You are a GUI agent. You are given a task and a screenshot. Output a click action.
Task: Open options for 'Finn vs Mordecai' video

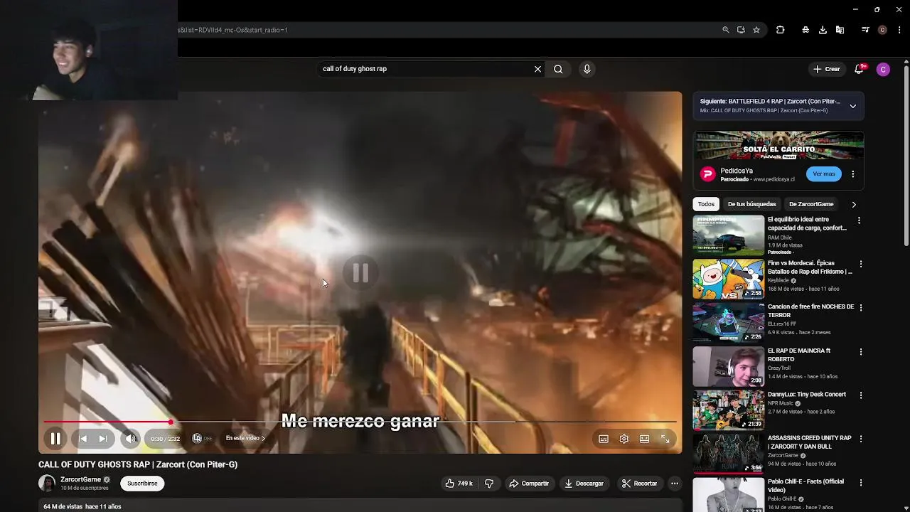point(860,264)
